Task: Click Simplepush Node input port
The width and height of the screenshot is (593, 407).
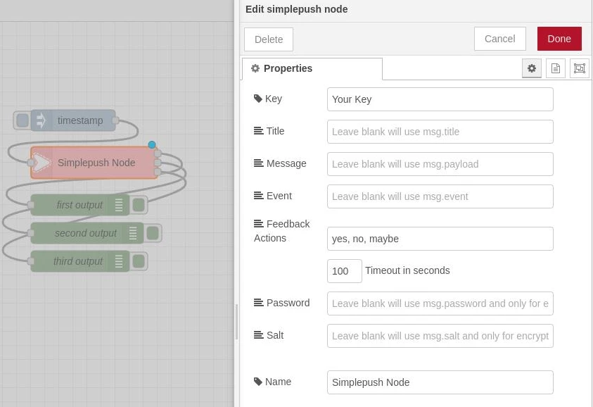Action: [31, 163]
